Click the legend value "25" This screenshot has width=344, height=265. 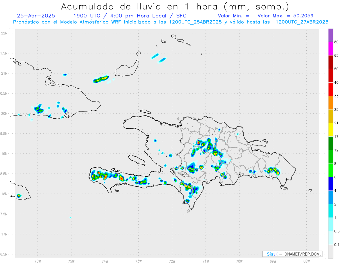(x=337, y=109)
